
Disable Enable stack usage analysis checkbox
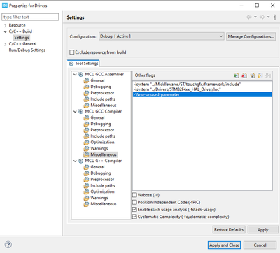[x=134, y=210]
